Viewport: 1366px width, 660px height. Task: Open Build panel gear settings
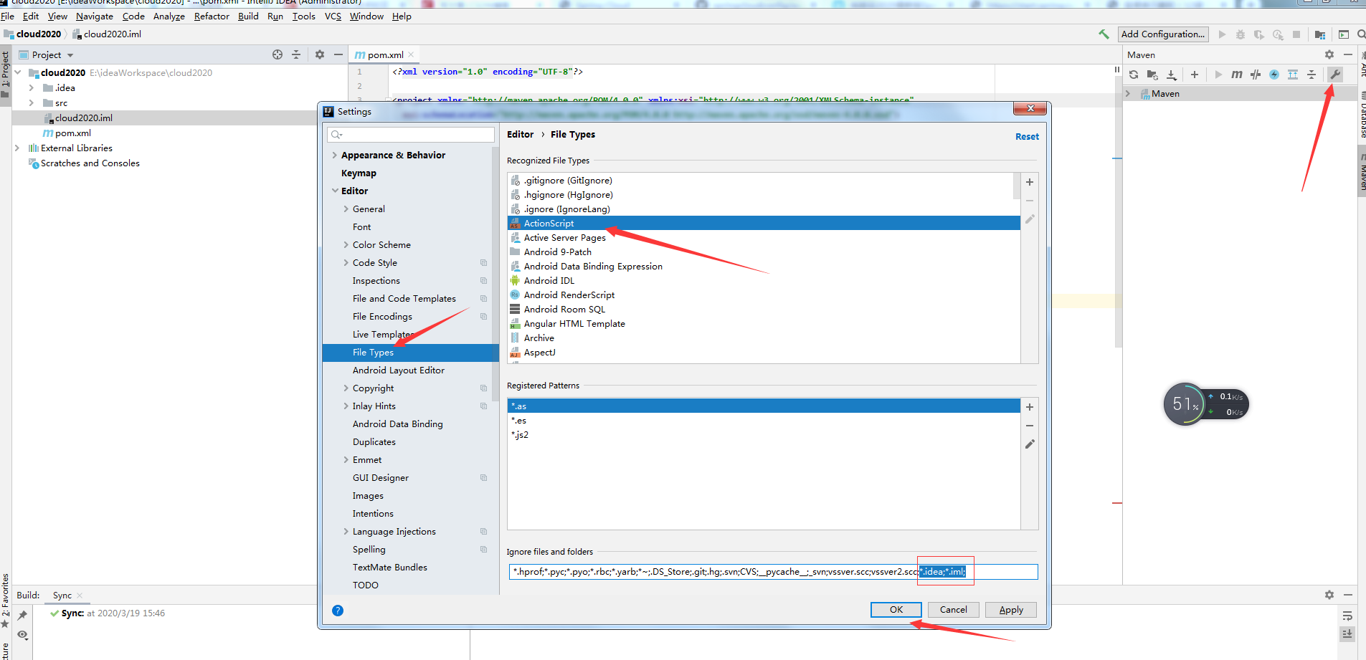(x=1329, y=595)
